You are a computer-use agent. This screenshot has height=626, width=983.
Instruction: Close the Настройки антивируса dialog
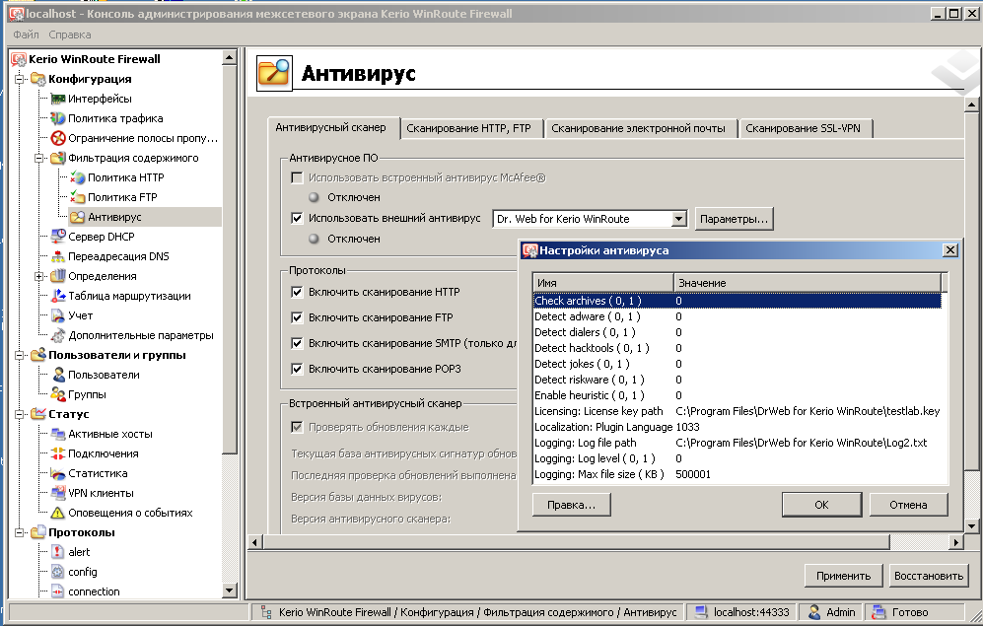point(949,250)
